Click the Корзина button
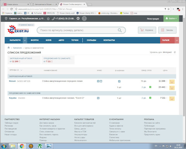 [147, 30]
